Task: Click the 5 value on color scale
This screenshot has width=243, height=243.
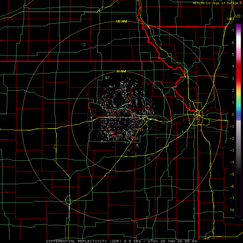Action: [x=233, y=54]
